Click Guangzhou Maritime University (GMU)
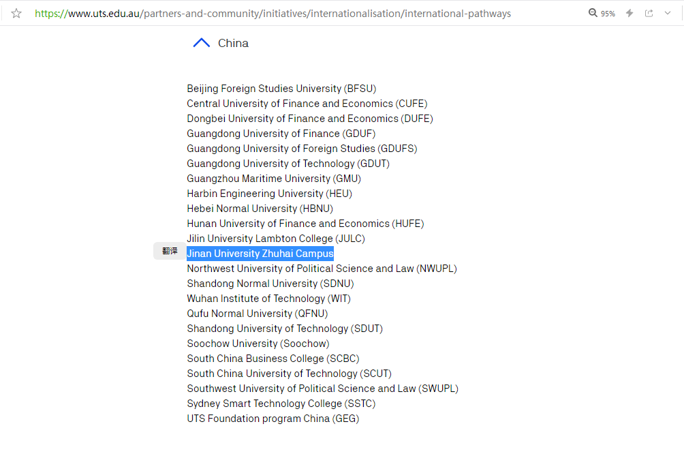Image resolution: width=684 pixels, height=452 pixels. click(274, 179)
